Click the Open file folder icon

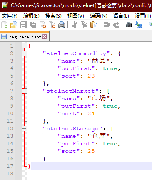point(14,25)
